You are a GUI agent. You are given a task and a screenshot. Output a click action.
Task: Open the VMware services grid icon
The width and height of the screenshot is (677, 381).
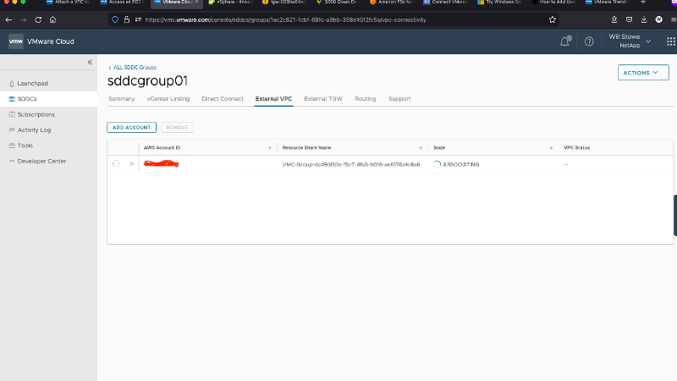[x=671, y=41]
